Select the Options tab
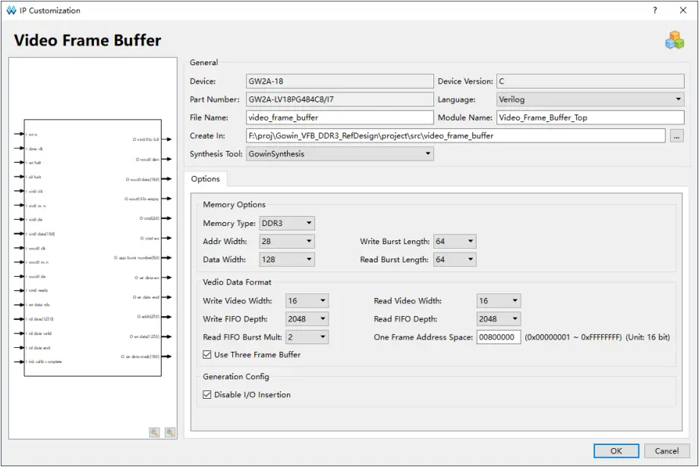Image resolution: width=699 pixels, height=467 pixels. point(205,180)
